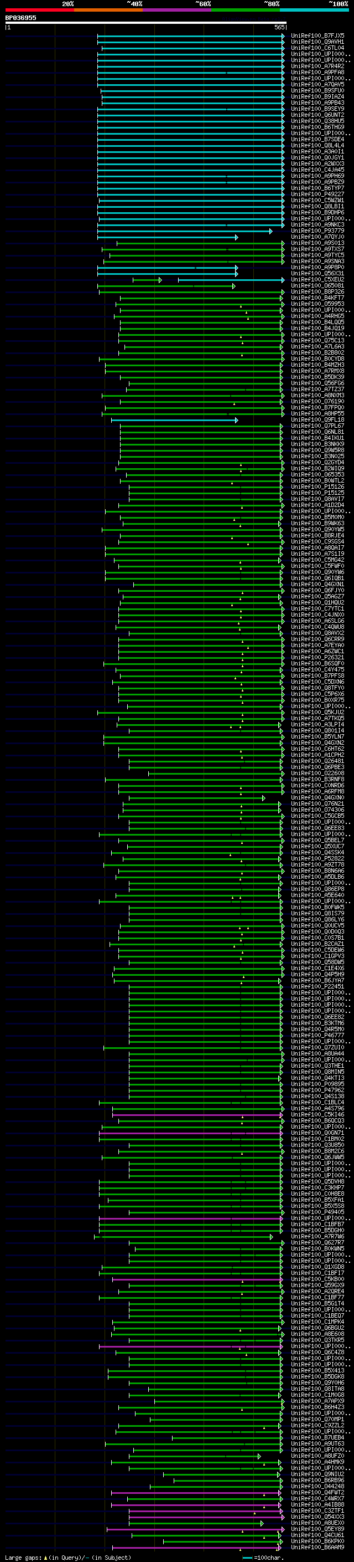354x1562 pixels.
Task: Click the UniRef100_B9WK63 label
Action: point(317,523)
